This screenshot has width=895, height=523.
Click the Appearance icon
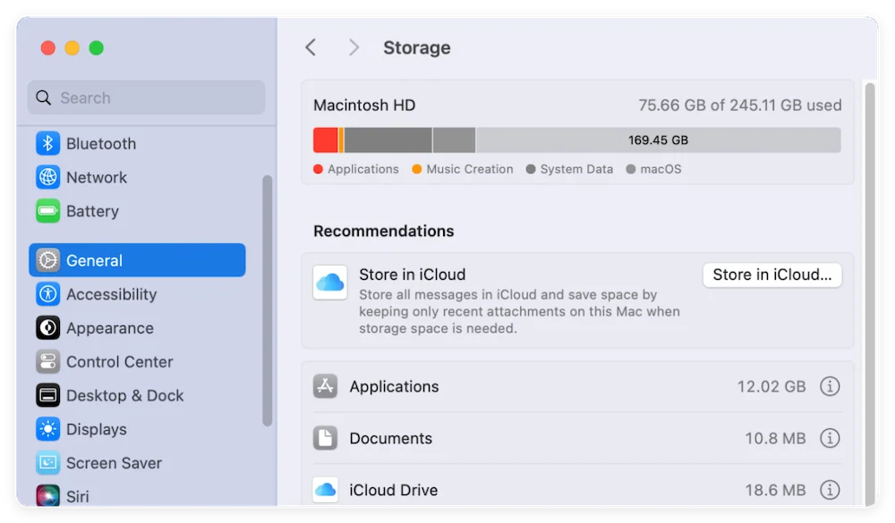coord(48,328)
